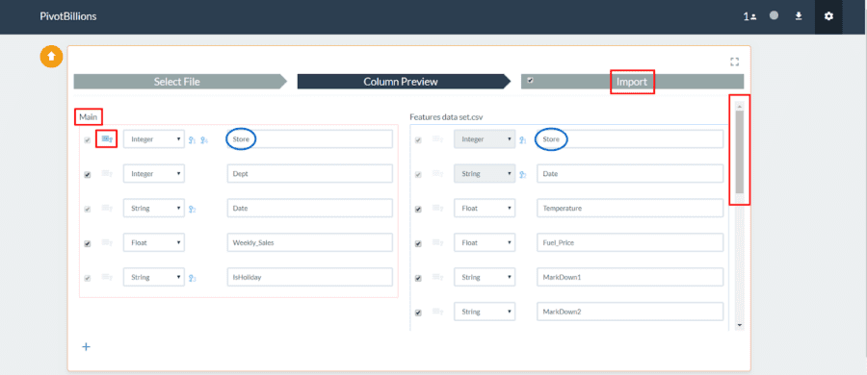
Task: Click key 1 icon in Main Store row
Action: click(193, 140)
